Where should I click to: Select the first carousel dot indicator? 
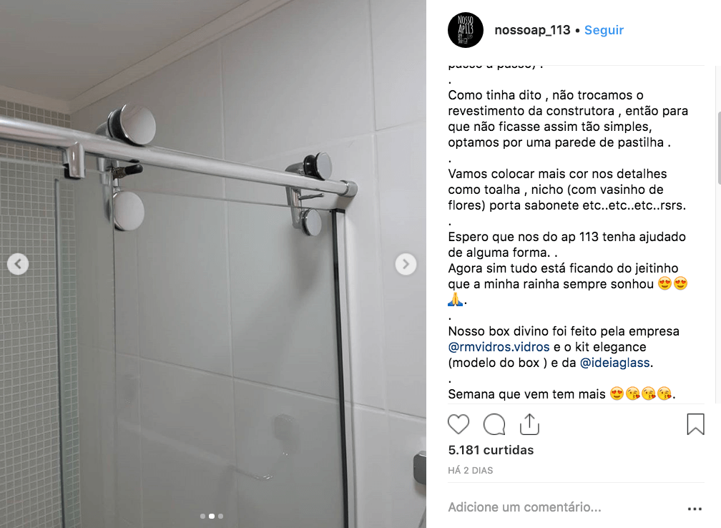[203, 516]
